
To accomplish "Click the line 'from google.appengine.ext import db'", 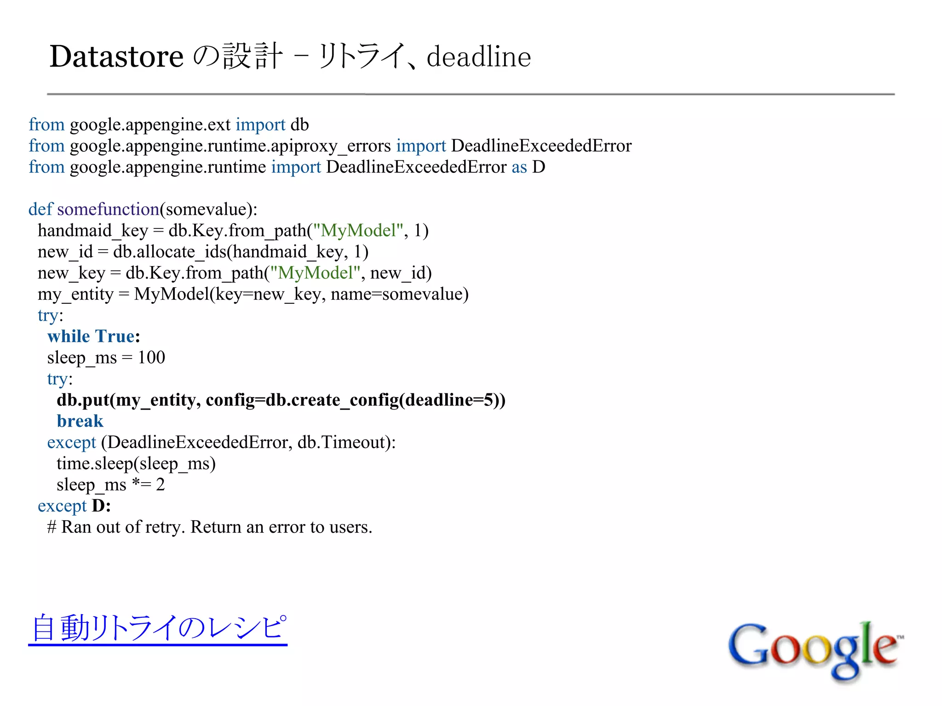I will point(168,125).
